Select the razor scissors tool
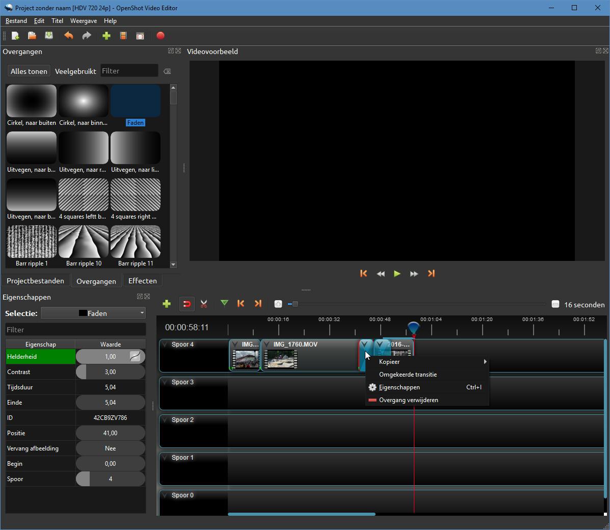 pyautogui.click(x=204, y=304)
